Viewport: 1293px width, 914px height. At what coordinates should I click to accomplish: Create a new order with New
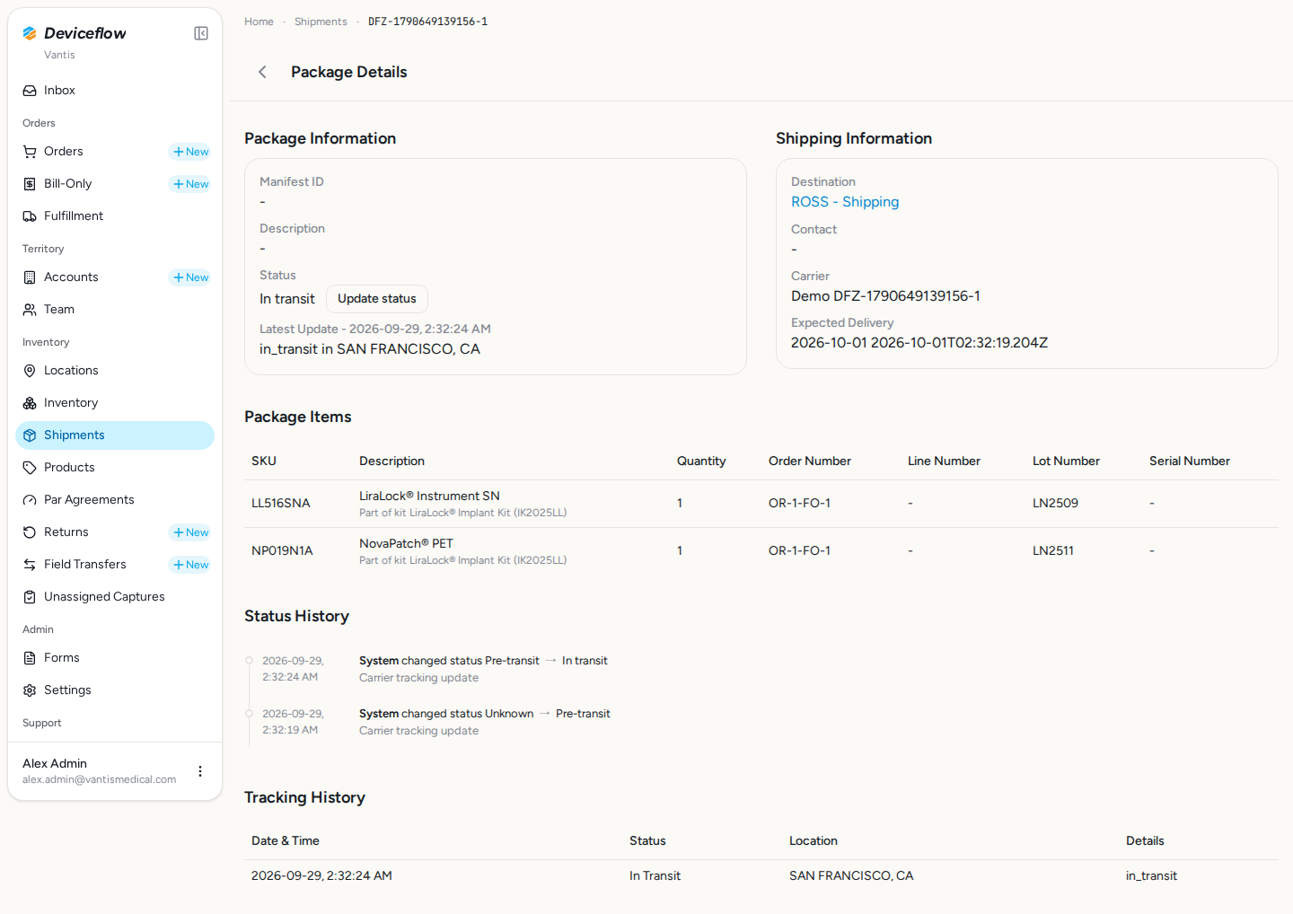pos(190,152)
